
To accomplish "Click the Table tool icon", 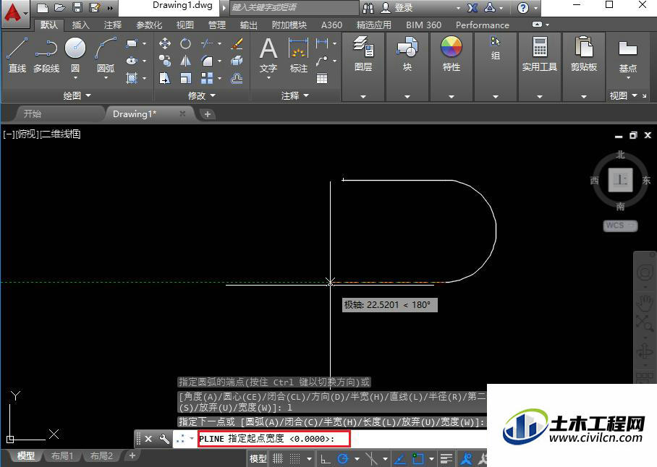I will point(322,78).
